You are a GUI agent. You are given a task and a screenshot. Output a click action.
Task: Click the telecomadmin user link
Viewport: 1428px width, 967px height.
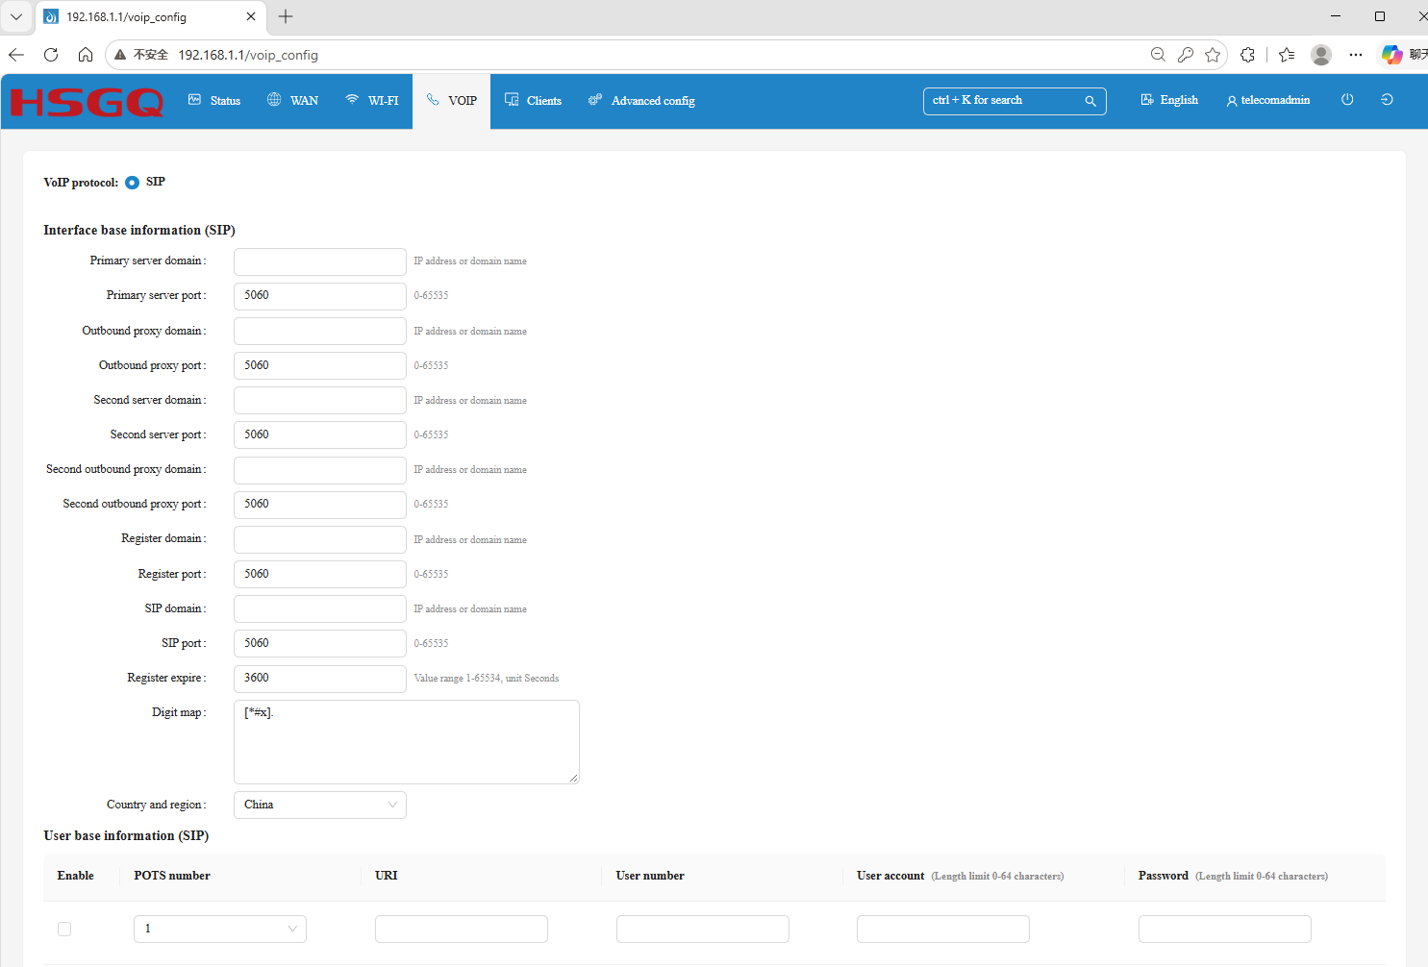pos(1268,100)
